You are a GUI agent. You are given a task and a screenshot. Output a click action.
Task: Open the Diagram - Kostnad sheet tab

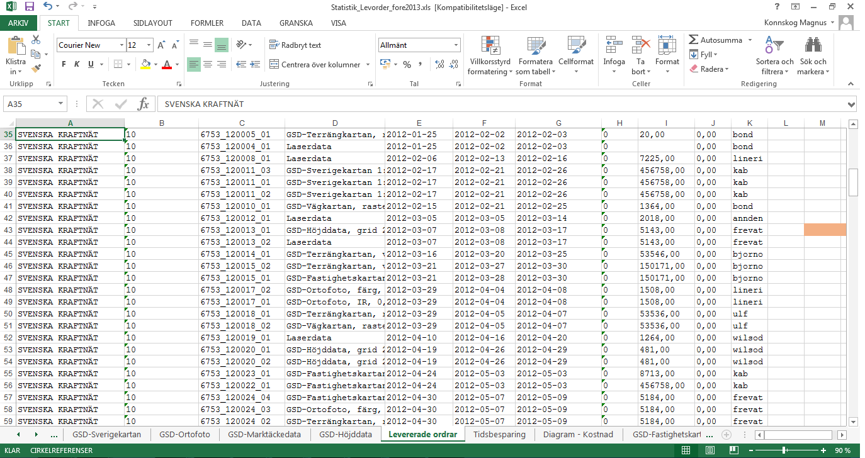click(577, 434)
